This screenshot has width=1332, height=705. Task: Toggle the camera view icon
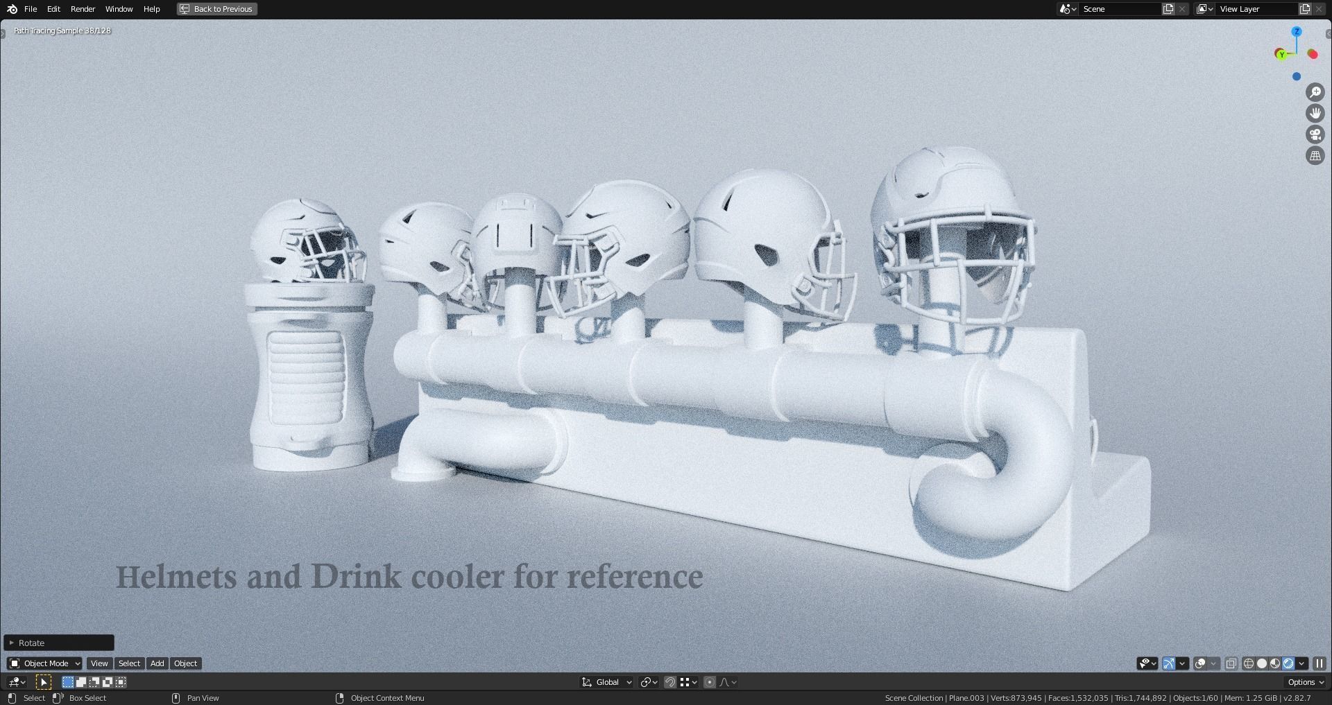tap(1315, 134)
